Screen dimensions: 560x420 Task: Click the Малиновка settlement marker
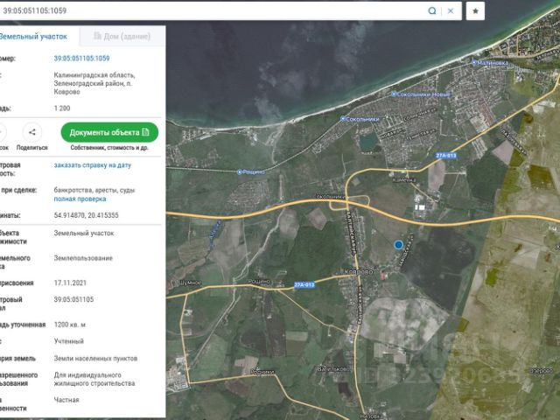click(x=474, y=62)
